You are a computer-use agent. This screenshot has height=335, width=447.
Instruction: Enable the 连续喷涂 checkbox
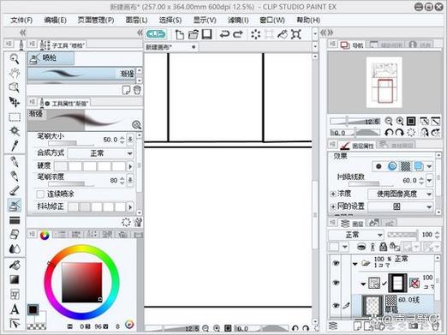[40, 194]
